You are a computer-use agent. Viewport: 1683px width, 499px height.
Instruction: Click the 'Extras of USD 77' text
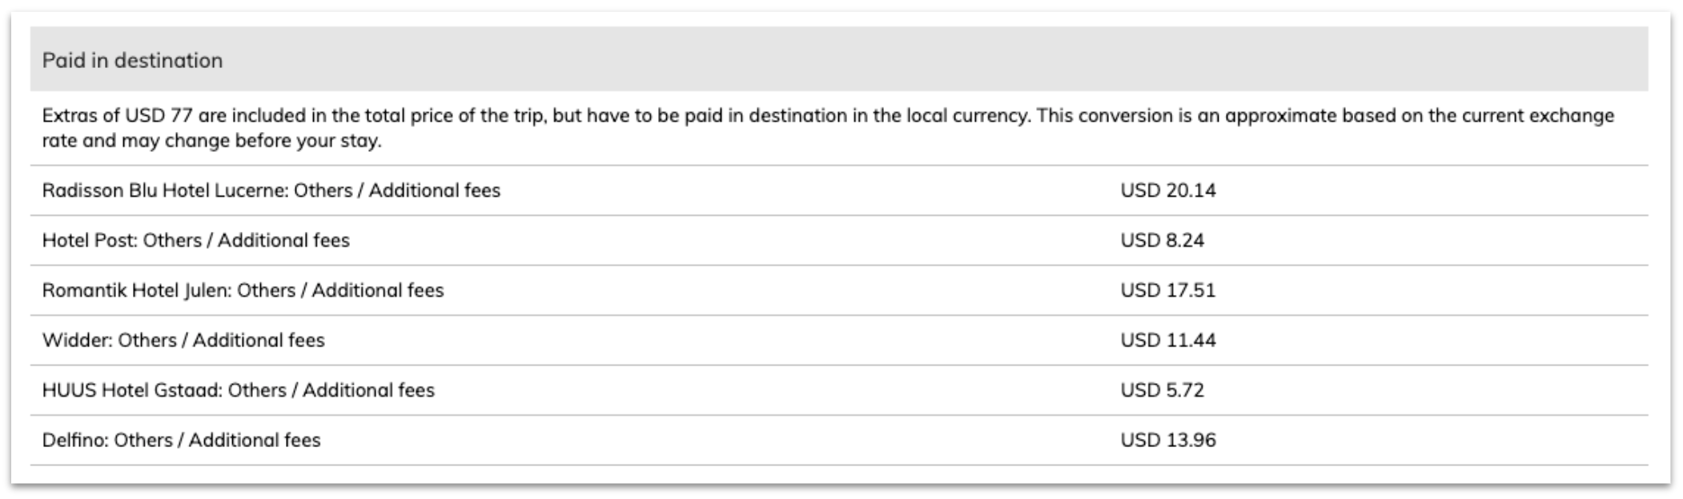point(117,116)
